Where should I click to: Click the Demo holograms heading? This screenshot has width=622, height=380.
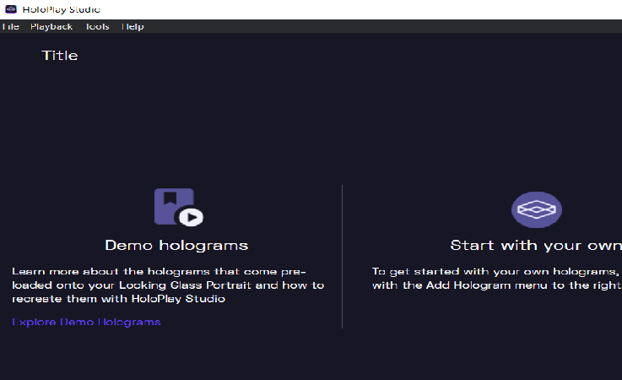coord(176,246)
